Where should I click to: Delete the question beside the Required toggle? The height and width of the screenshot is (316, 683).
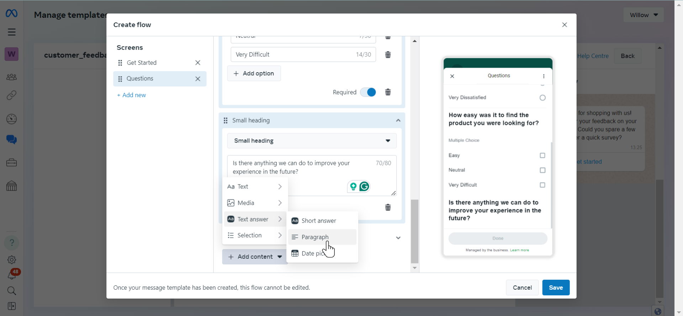[x=388, y=92]
